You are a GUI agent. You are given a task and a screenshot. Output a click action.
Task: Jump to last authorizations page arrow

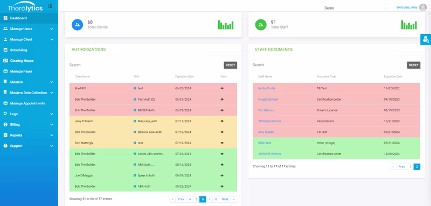click(x=234, y=200)
